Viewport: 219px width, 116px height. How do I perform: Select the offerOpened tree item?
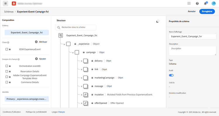[101, 103]
